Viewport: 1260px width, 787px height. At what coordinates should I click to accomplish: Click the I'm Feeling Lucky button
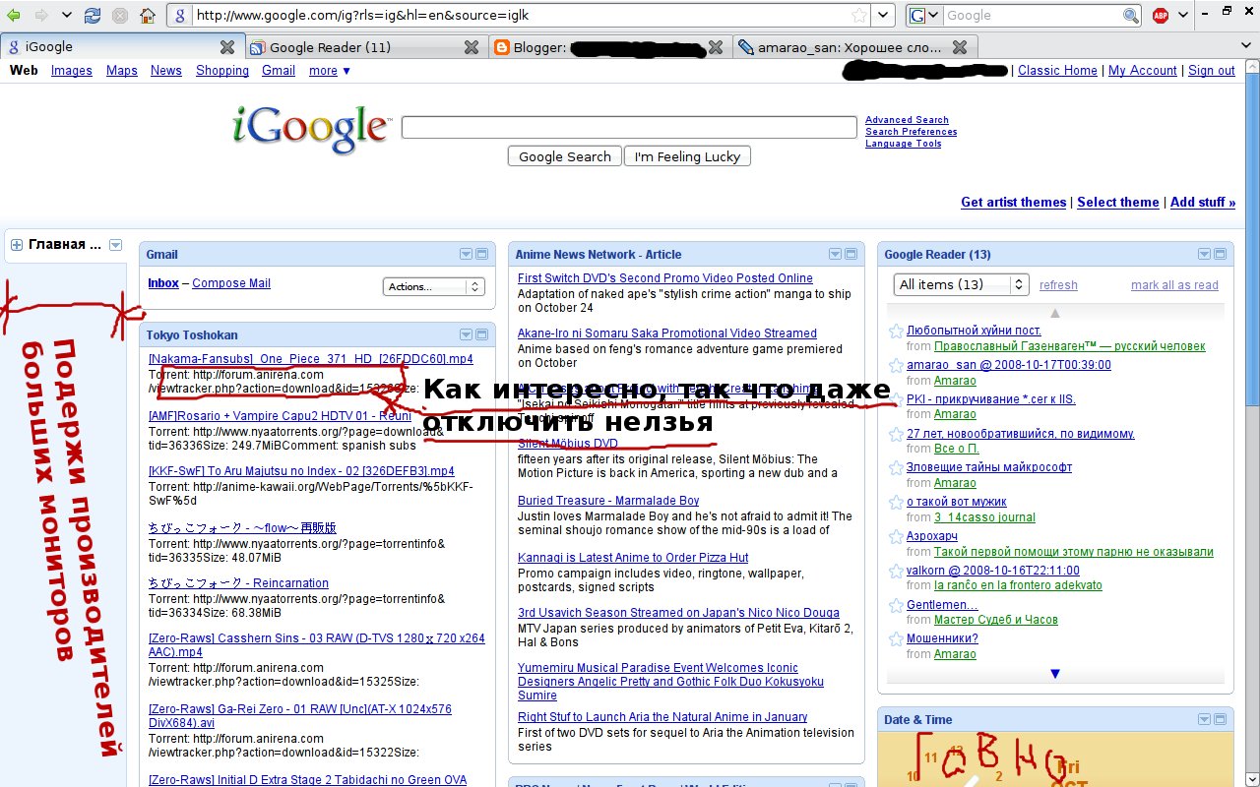pyautogui.click(x=688, y=156)
